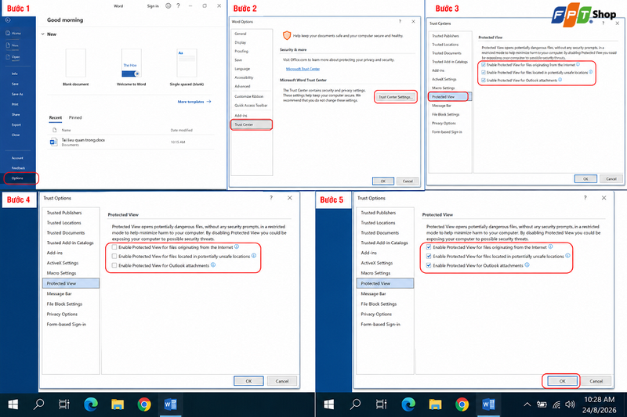Click info icon after Outlook attachments checkbox in Bước 4
627x417 pixels.
pos(213,265)
